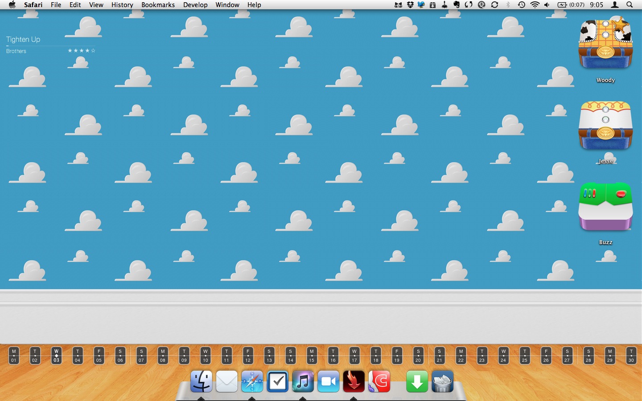Click the Dropbox menu bar icon
642x401 pixels.
click(410, 5)
